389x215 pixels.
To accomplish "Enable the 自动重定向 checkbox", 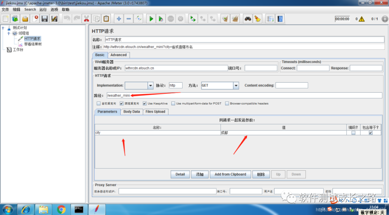I will click(98, 103).
